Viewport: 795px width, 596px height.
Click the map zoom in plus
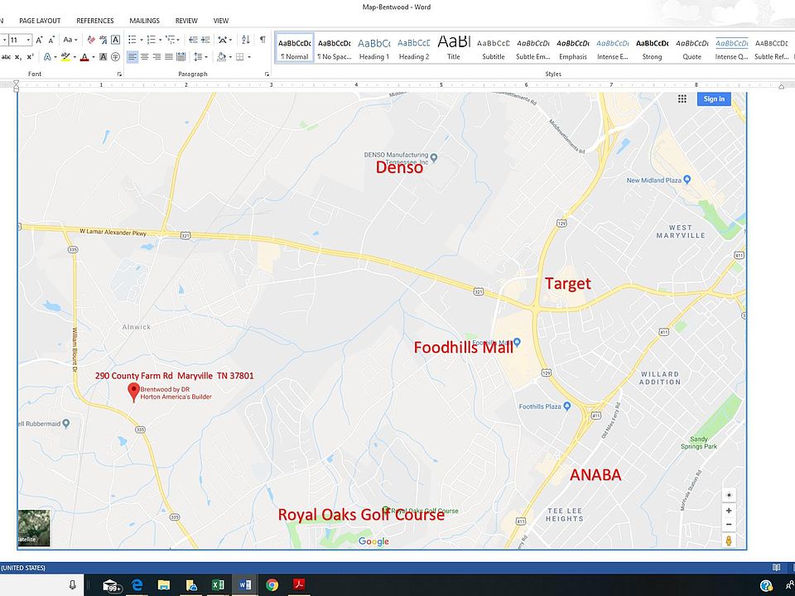729,511
